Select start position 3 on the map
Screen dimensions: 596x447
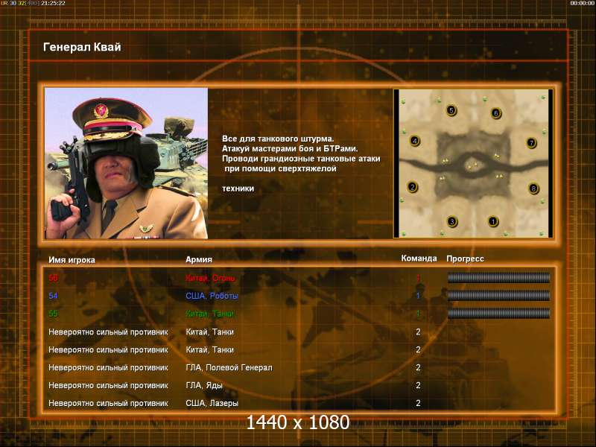point(452,221)
